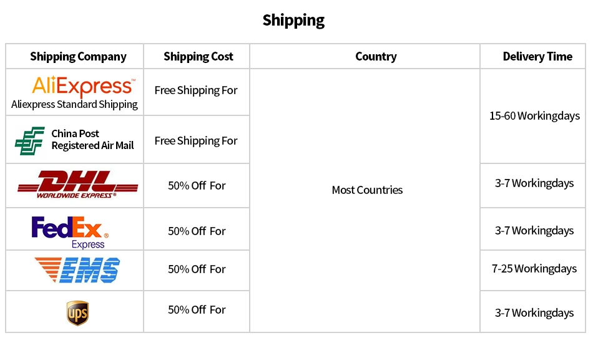Click the FedEx Express logo
This screenshot has width=593, height=343.
click(x=70, y=231)
